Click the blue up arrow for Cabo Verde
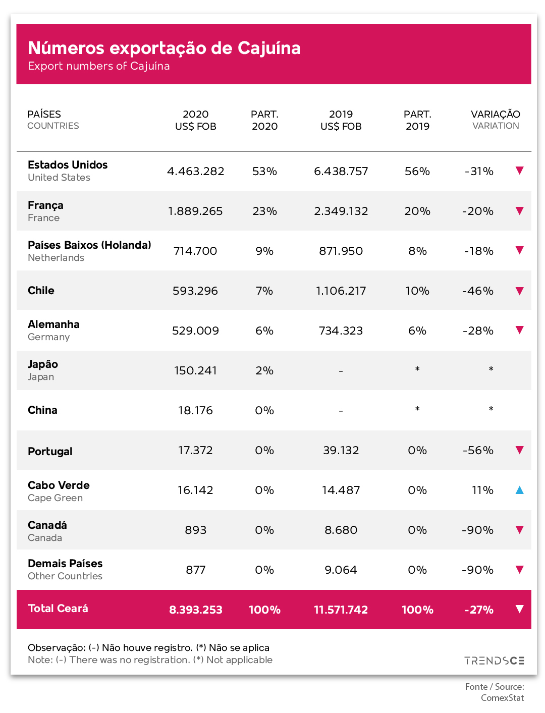 point(520,490)
